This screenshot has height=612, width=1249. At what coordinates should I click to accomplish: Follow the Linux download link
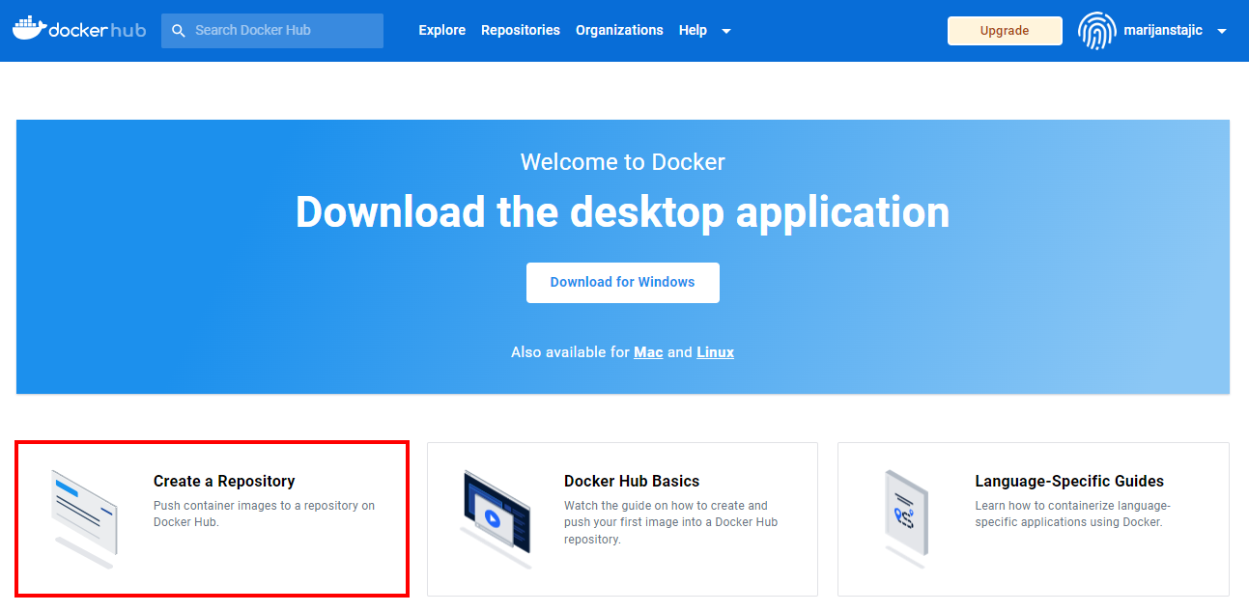[715, 352]
